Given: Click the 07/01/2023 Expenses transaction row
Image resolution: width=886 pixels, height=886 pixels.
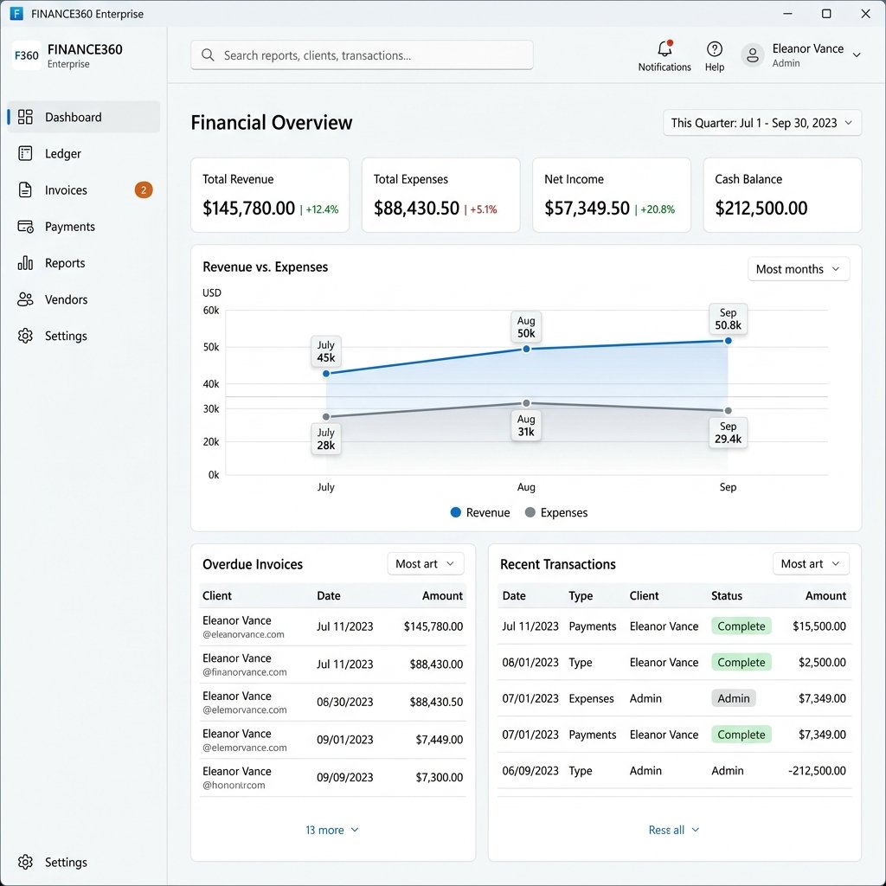Looking at the screenshot, I should pos(674,698).
